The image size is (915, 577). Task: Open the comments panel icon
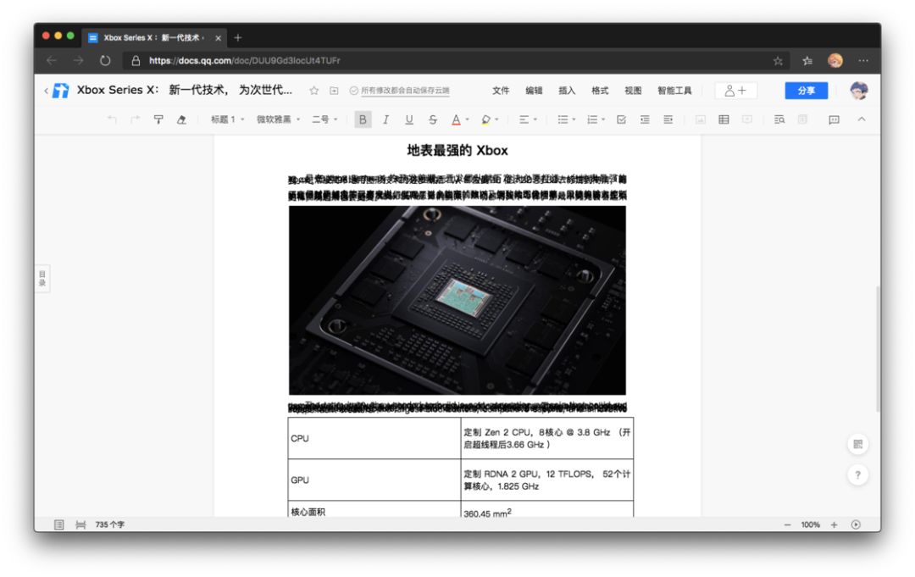[834, 119]
